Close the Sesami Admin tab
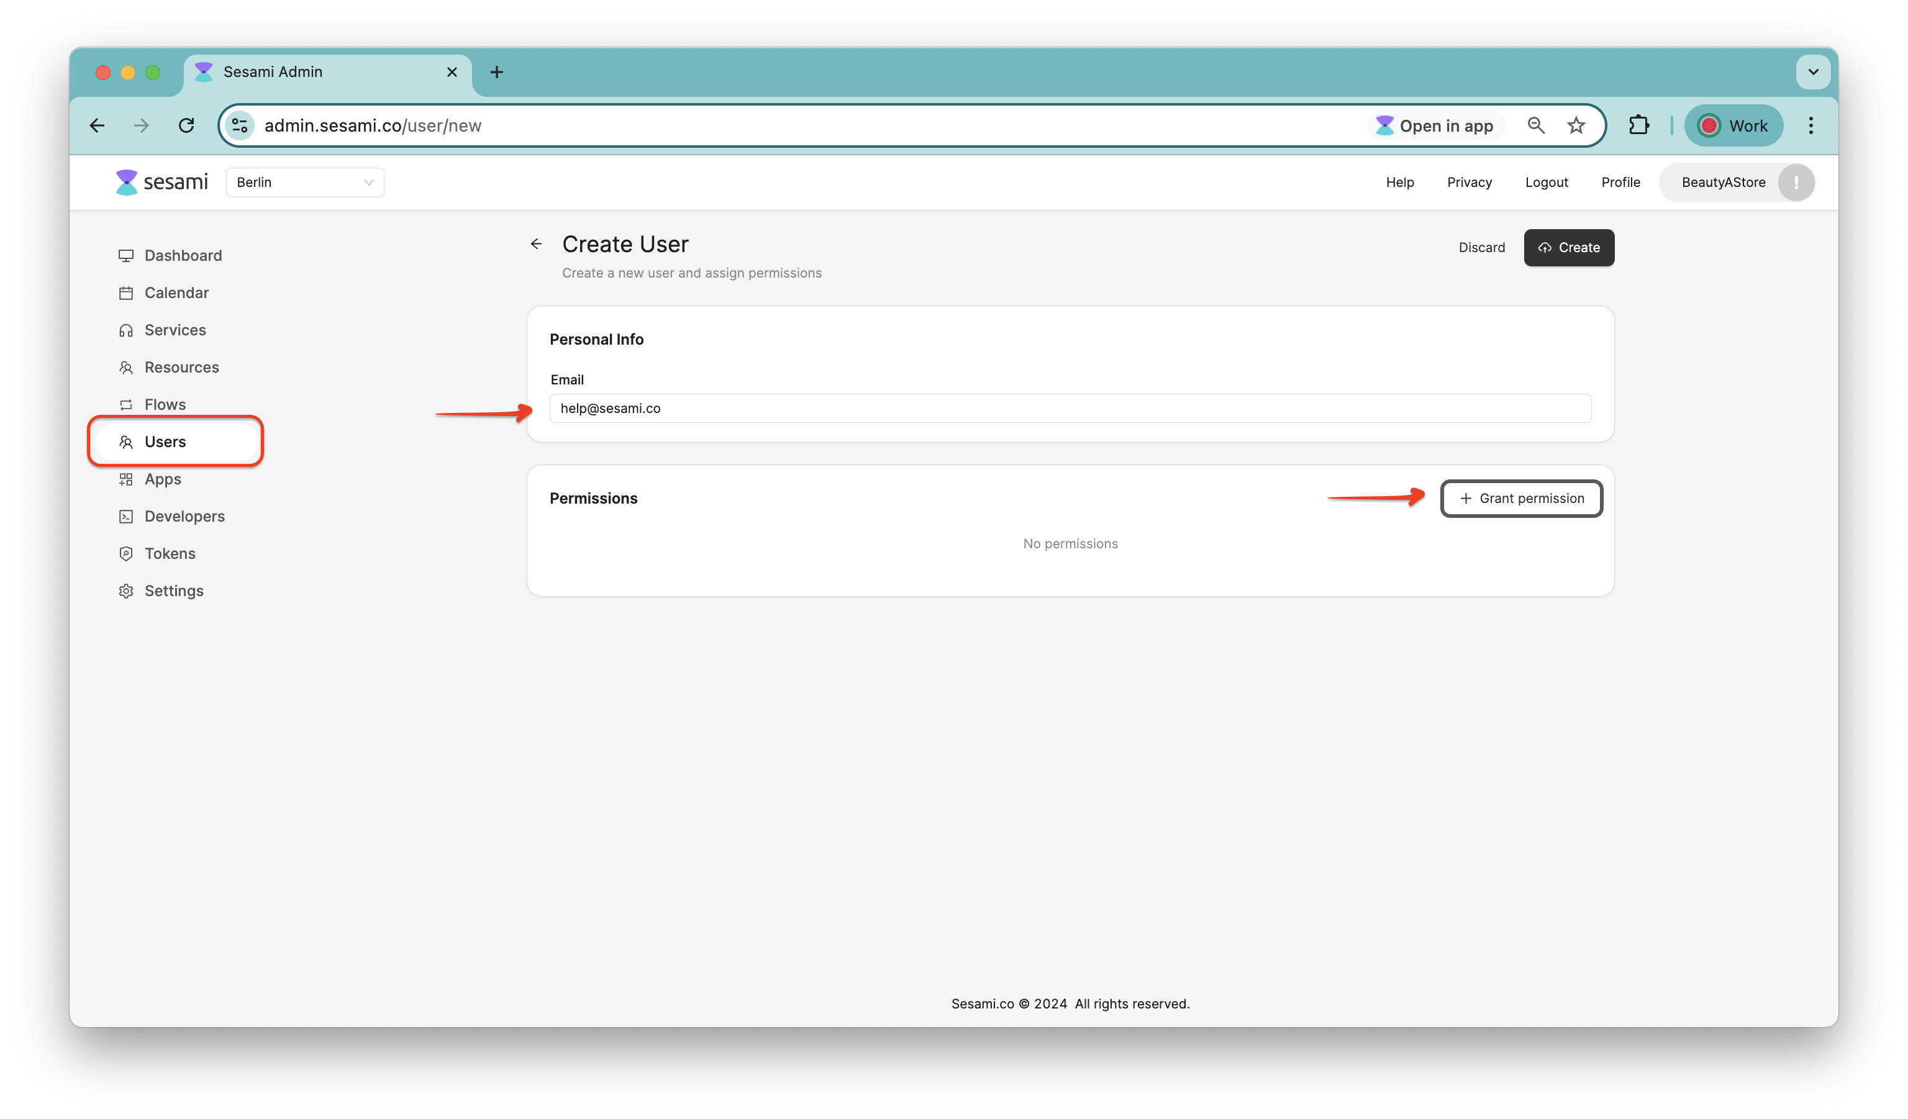Screen dimensions: 1908x1119 click(452, 72)
